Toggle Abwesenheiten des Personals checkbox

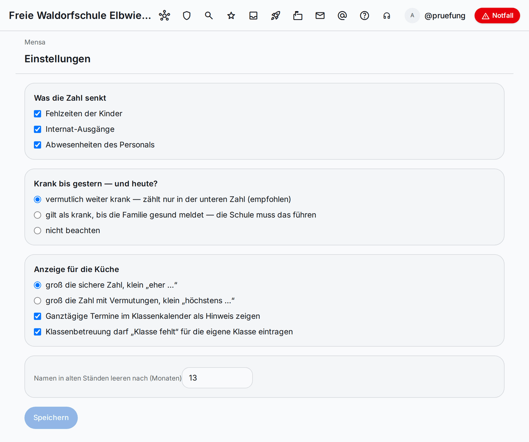[x=37, y=145]
